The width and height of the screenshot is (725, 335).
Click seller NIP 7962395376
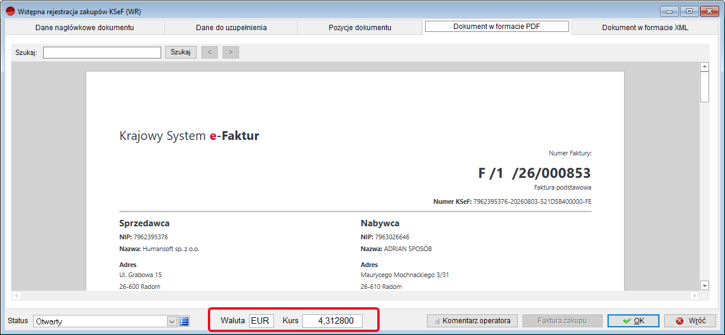click(151, 237)
